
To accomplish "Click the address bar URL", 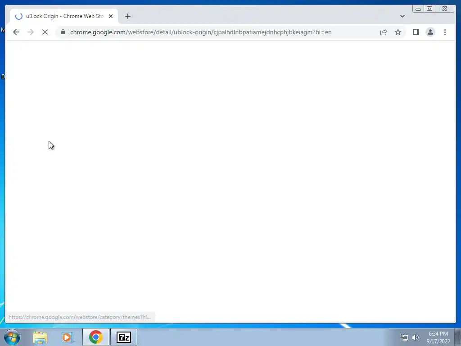I will click(201, 32).
